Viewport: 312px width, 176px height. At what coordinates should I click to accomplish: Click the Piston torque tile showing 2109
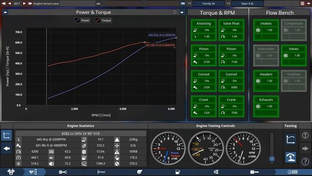pos(204,55)
